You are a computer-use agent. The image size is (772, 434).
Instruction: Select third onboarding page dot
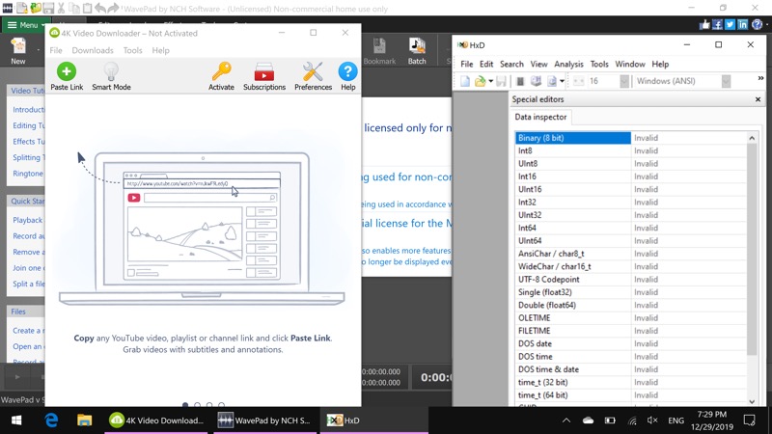click(209, 405)
